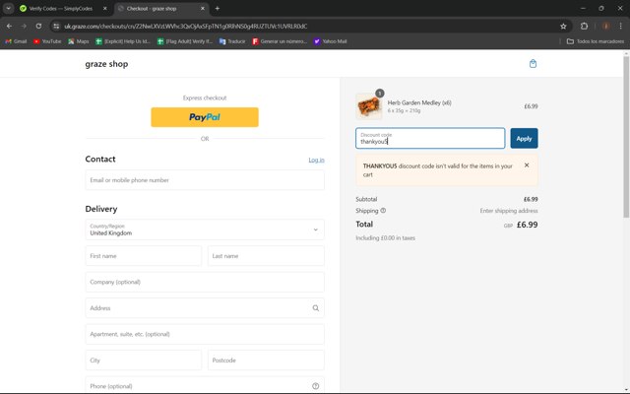Focus the Postcode field
This screenshot has height=394, width=630.
[266, 361]
